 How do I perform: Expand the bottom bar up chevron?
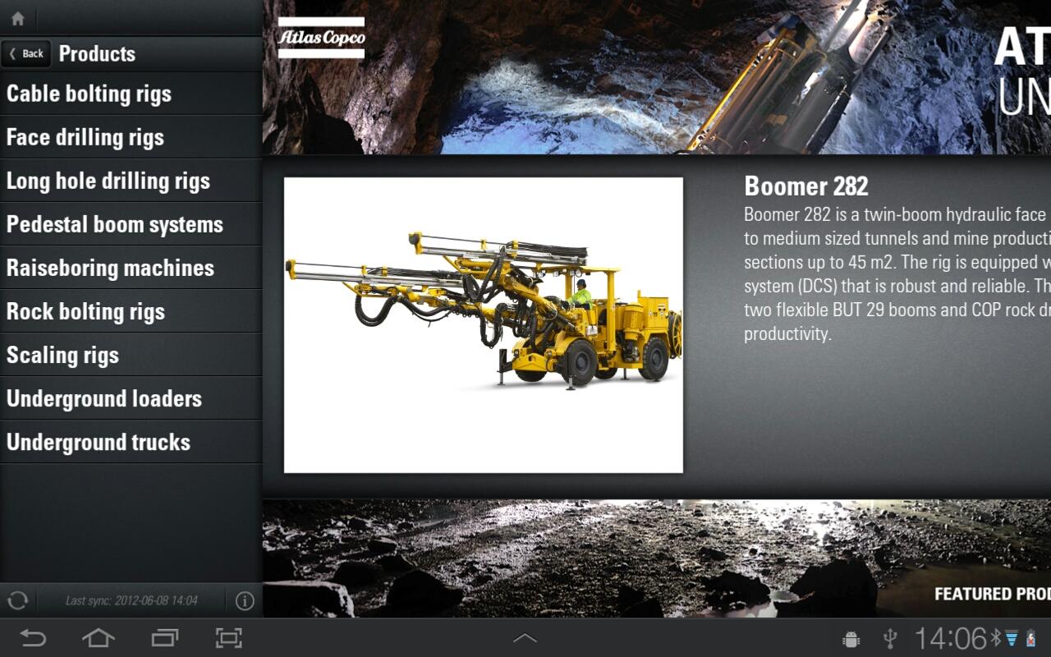tap(525, 638)
